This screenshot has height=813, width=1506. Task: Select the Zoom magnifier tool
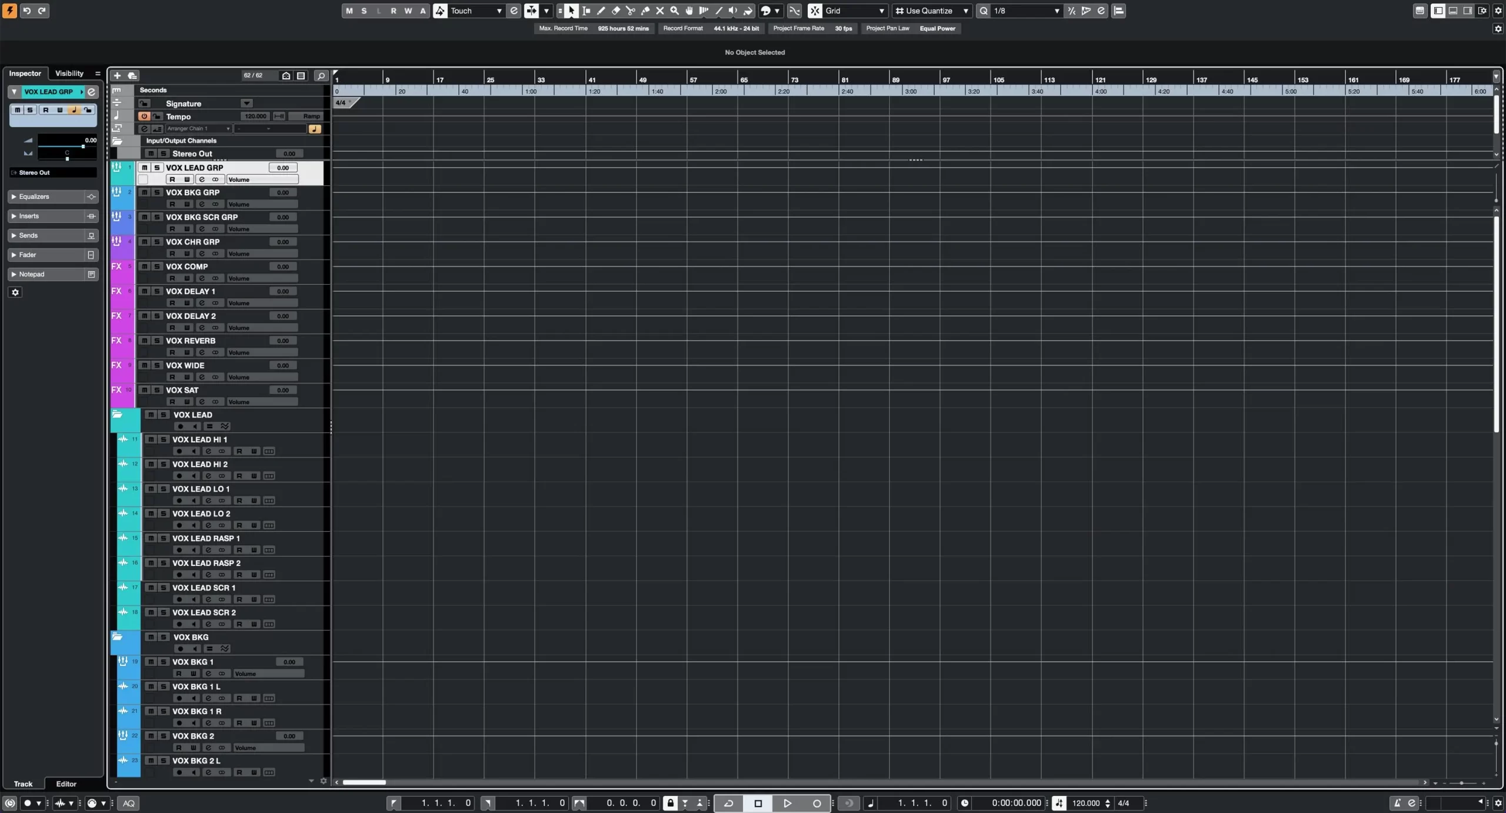(x=674, y=11)
